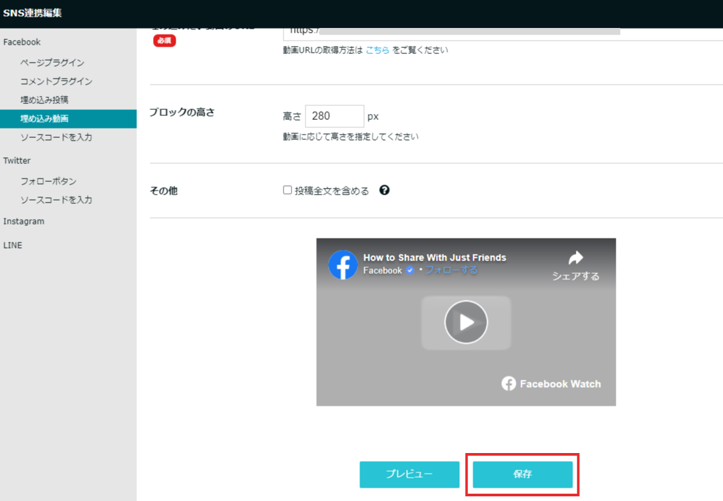The width and height of the screenshot is (723, 501).
Task: Click video title How to Share With Just Friends
Action: (x=434, y=257)
